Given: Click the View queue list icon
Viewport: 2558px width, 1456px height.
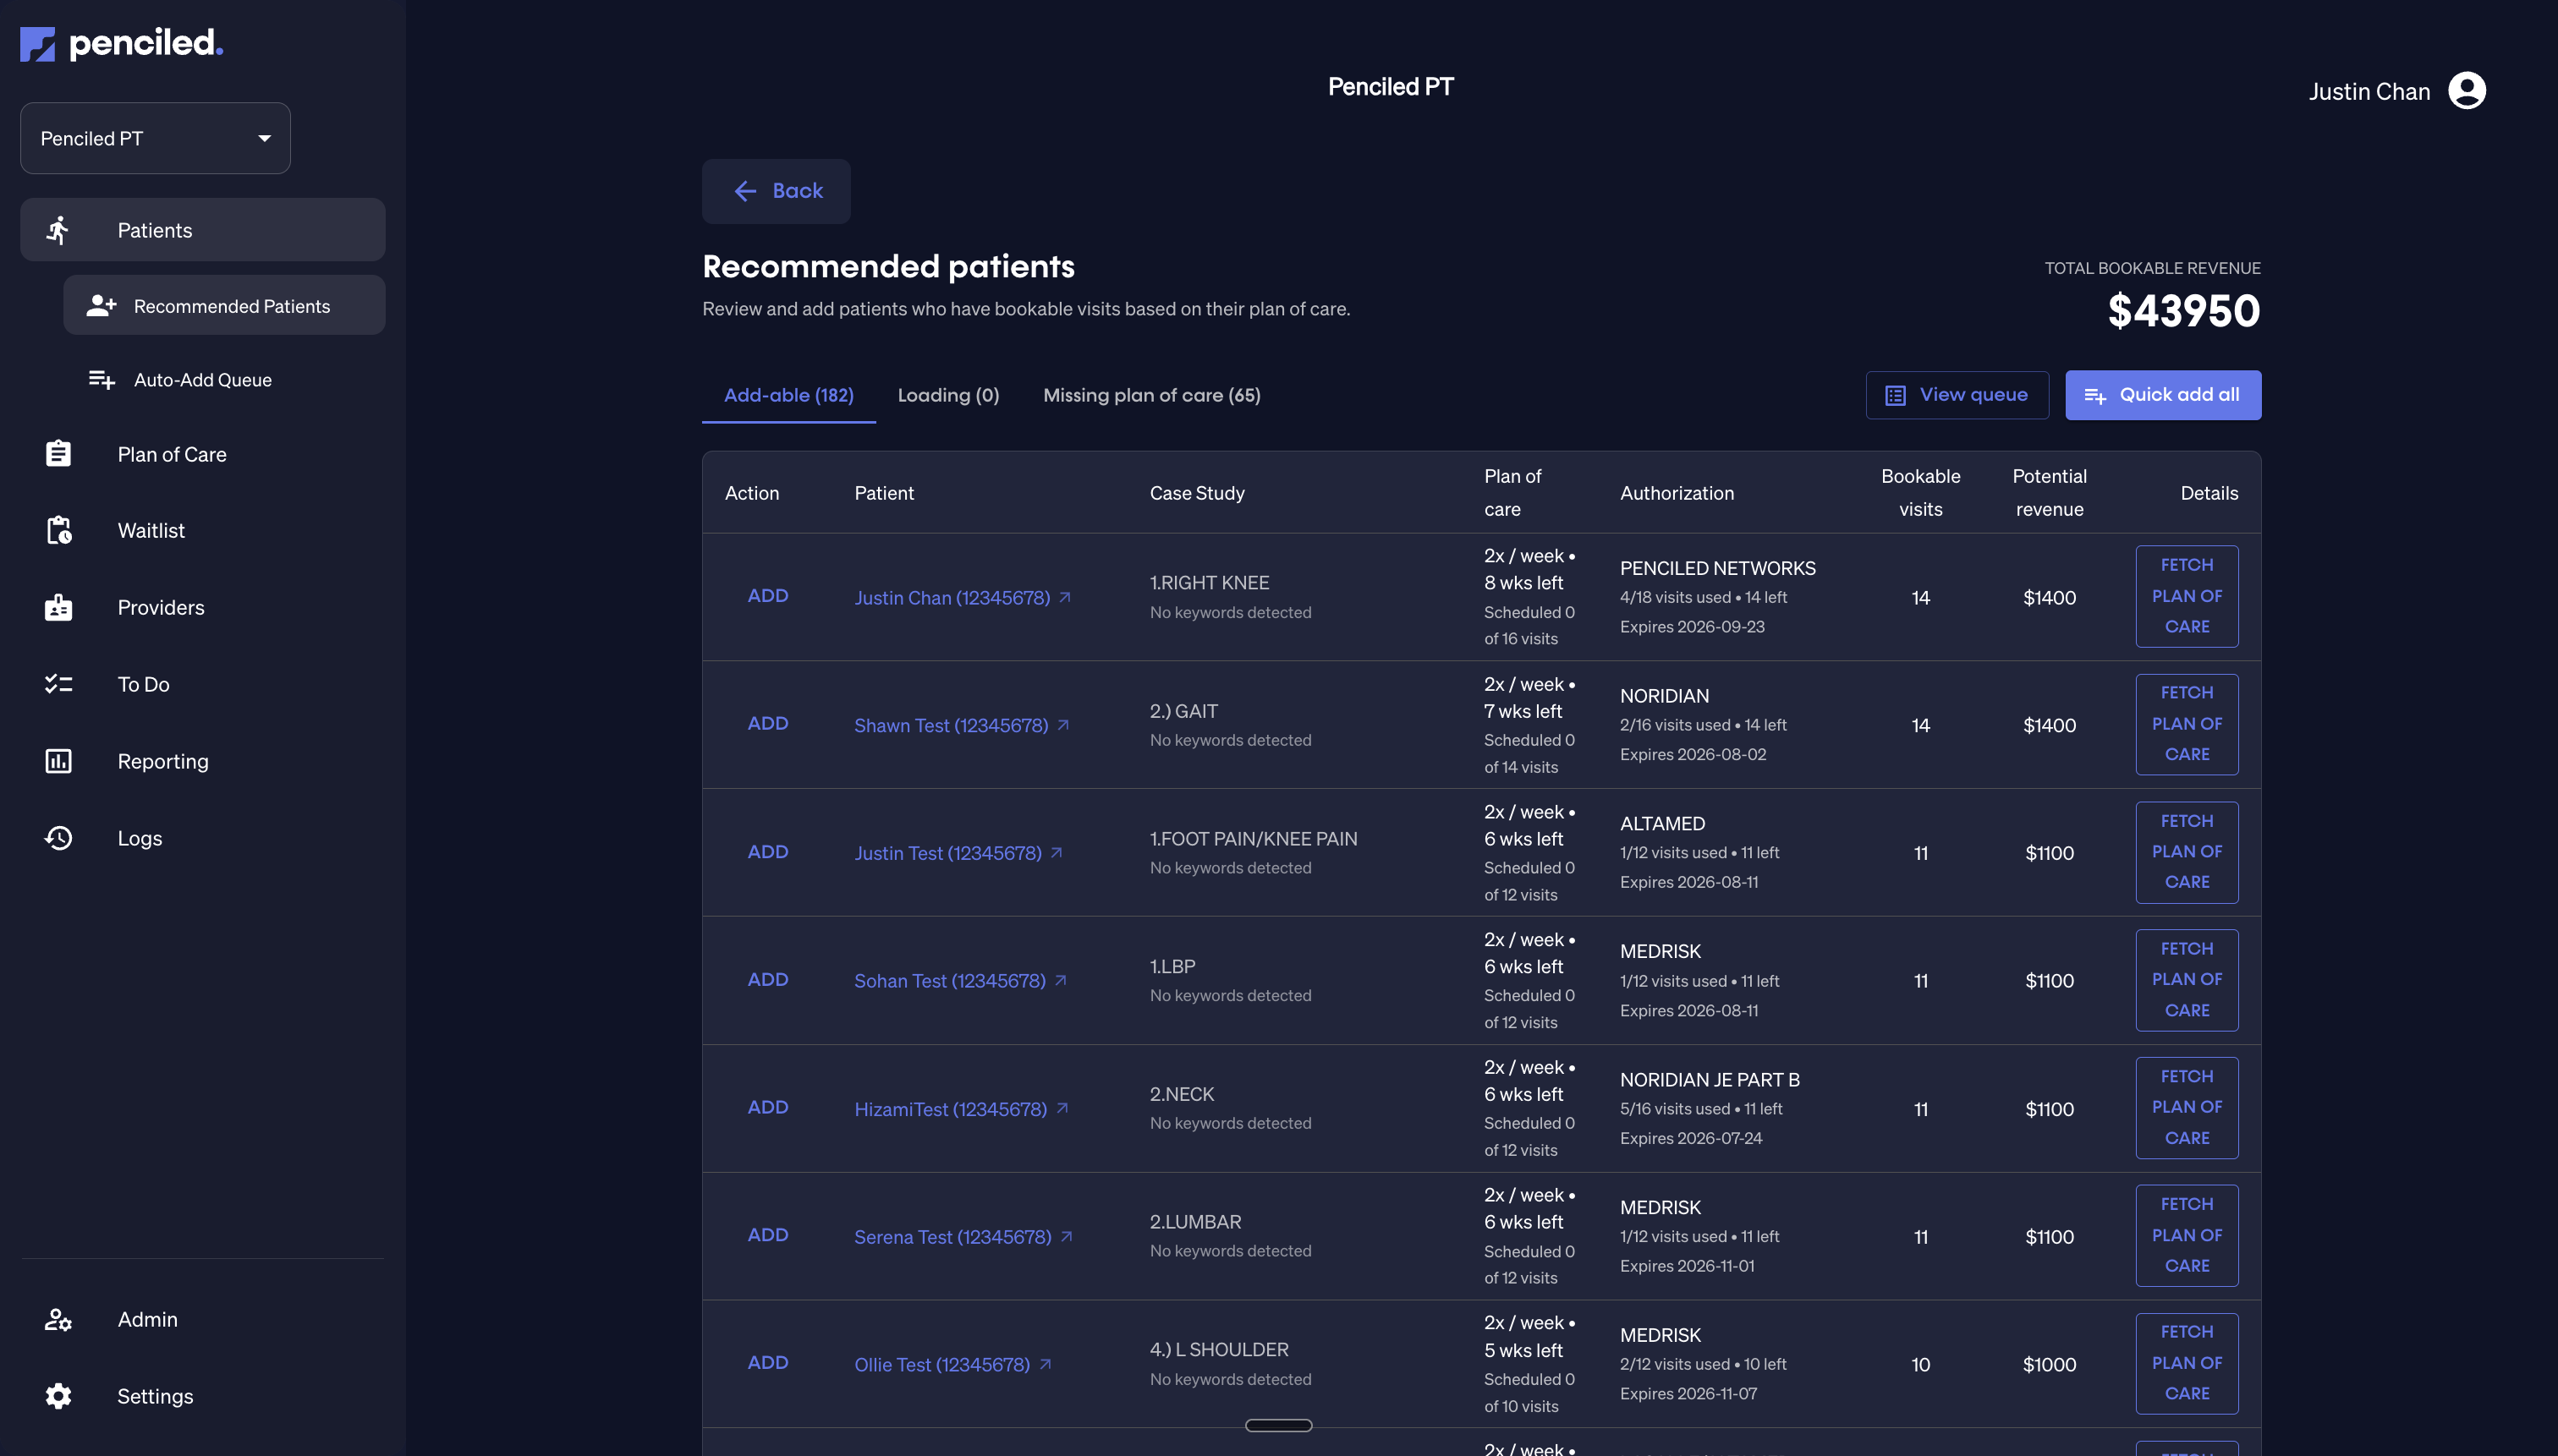Looking at the screenshot, I should pyautogui.click(x=1895, y=395).
